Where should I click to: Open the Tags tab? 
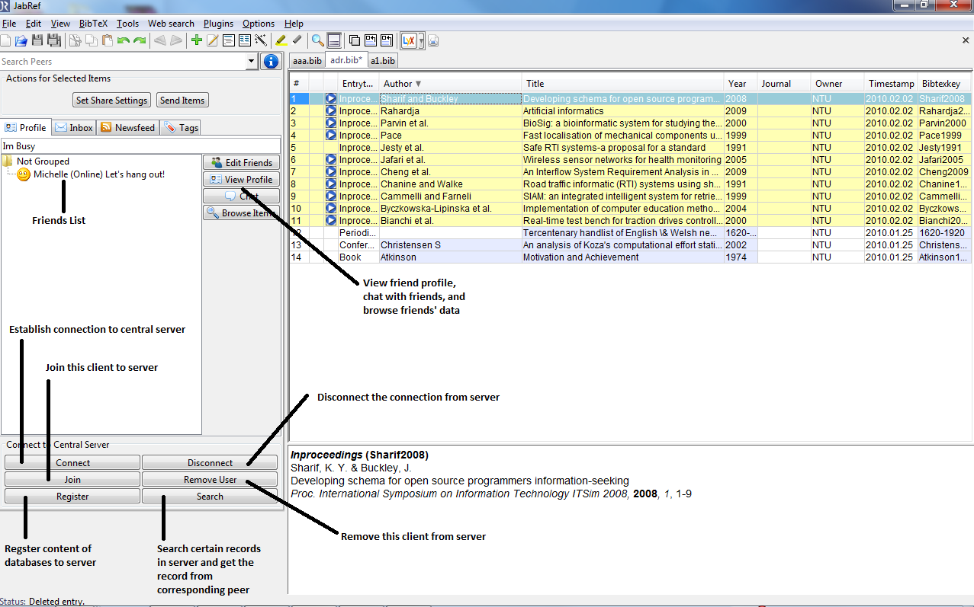coord(182,128)
